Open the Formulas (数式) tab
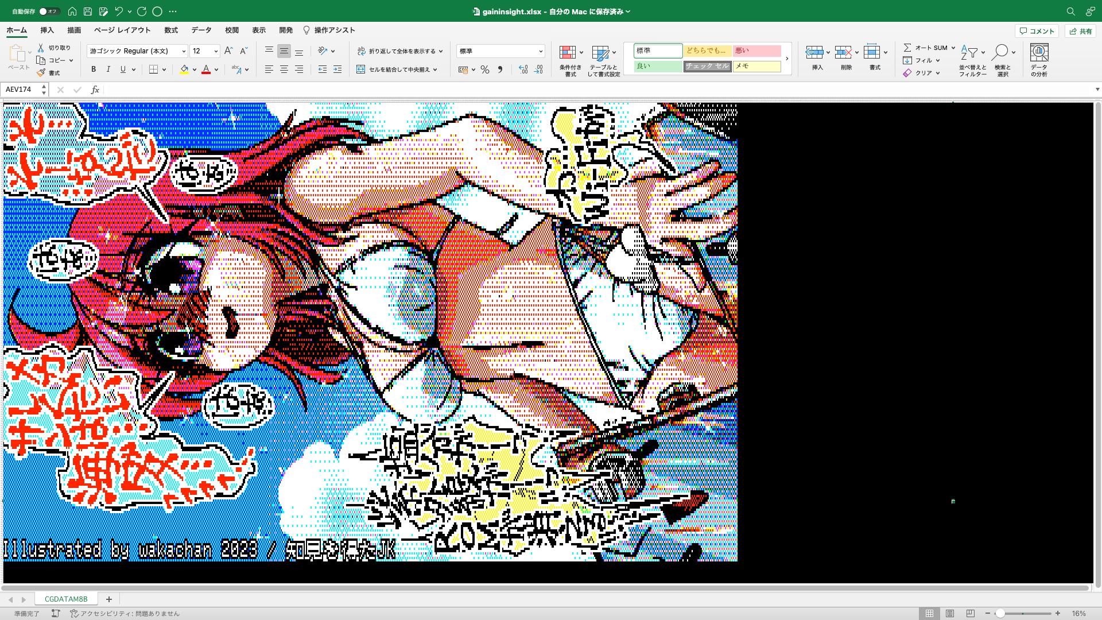 [171, 30]
